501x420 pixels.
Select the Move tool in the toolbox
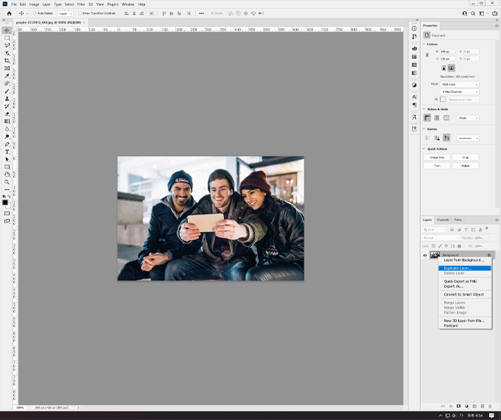coord(7,30)
